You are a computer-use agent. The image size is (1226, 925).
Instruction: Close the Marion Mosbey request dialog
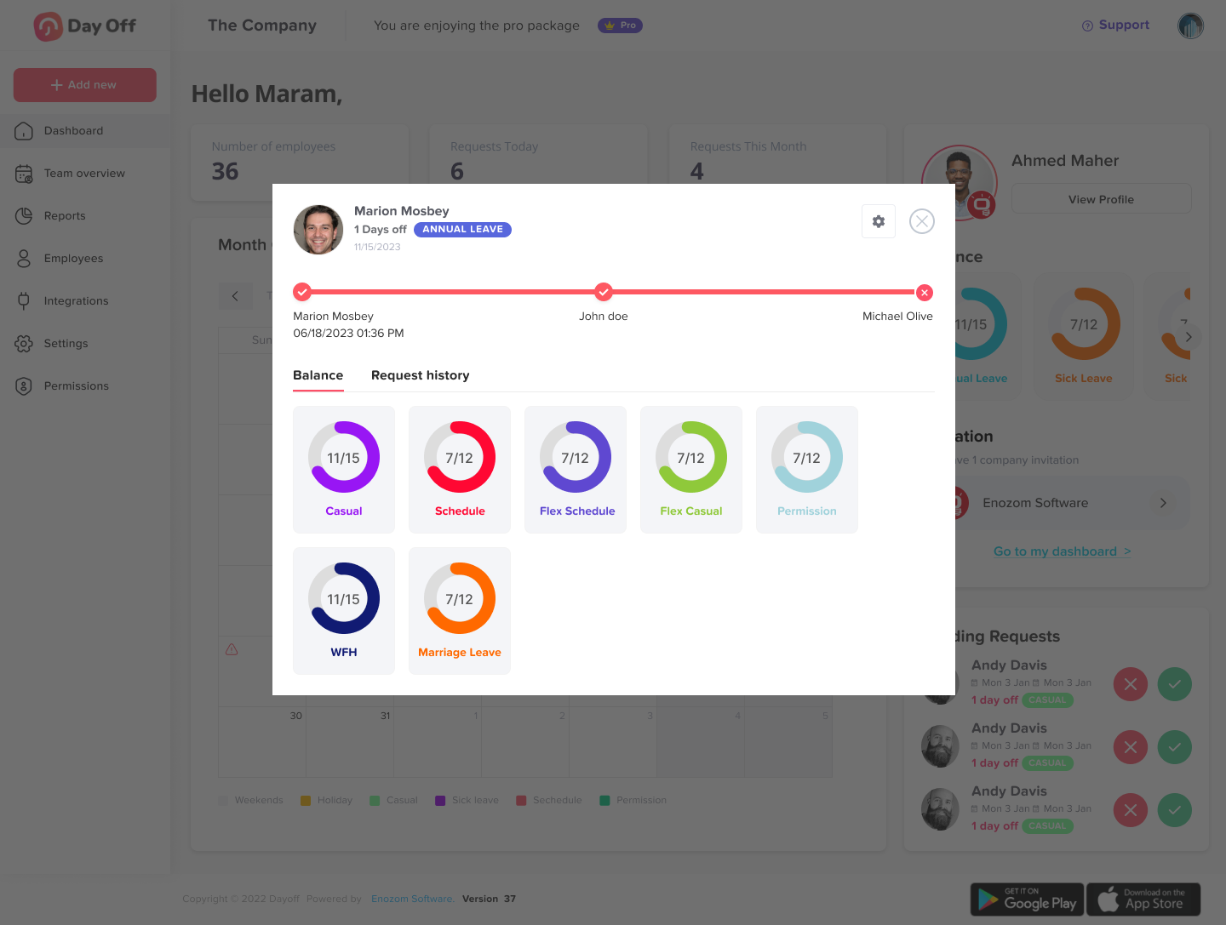pos(921,221)
